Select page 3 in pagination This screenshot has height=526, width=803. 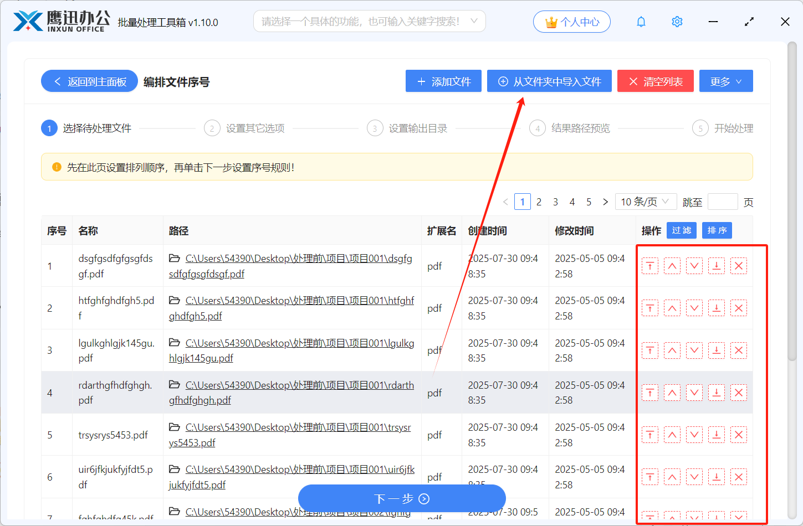coord(555,202)
